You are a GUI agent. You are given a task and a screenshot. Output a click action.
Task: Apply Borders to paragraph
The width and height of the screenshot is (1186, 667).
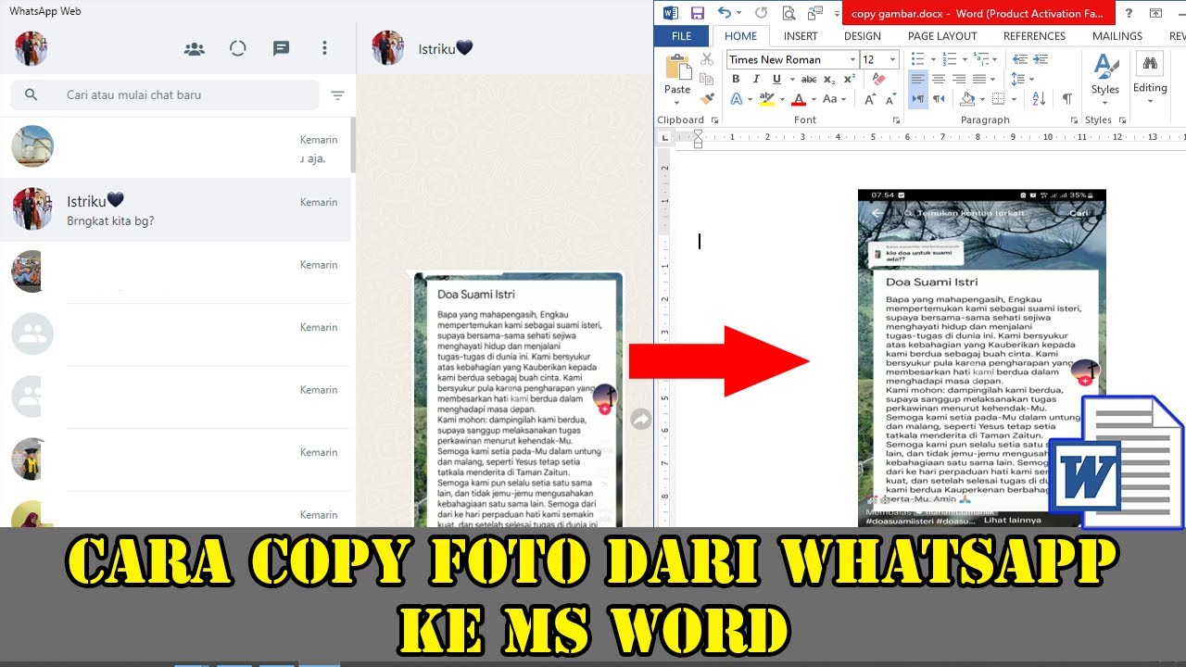click(998, 99)
